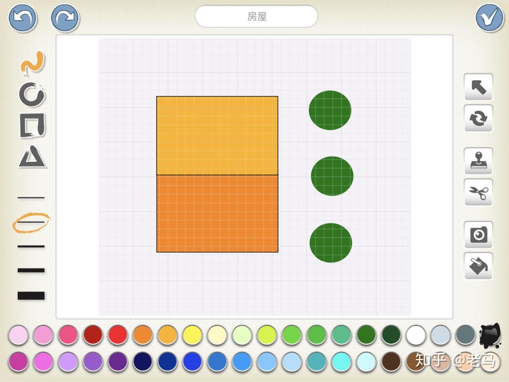The width and height of the screenshot is (509, 382).
Task: Activate the scissors cut tool
Action: click(478, 192)
